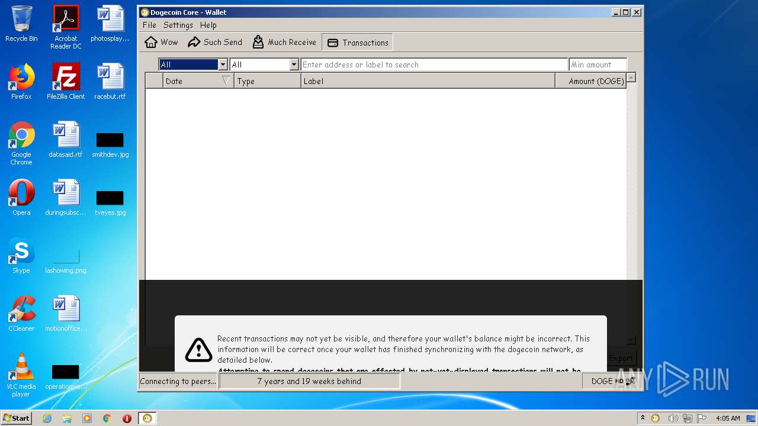
Task: Click the DOGE unit selector in status bar
Action: (602, 381)
